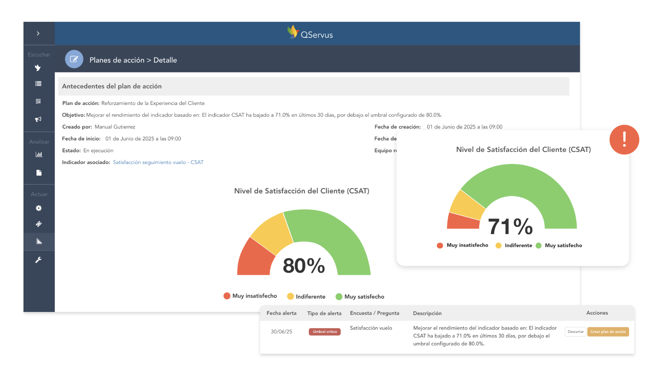
Task: Click the QServus logo in top bar
Action: [x=310, y=33]
